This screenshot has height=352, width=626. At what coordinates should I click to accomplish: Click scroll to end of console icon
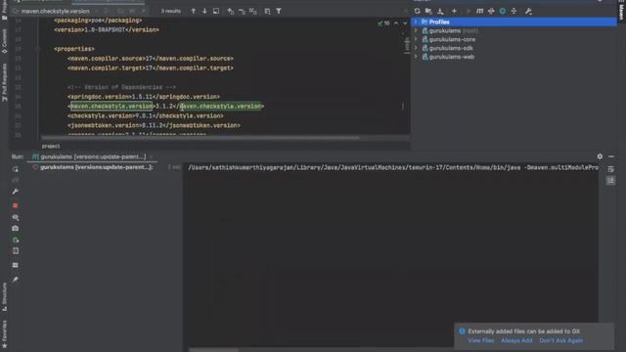610,181
